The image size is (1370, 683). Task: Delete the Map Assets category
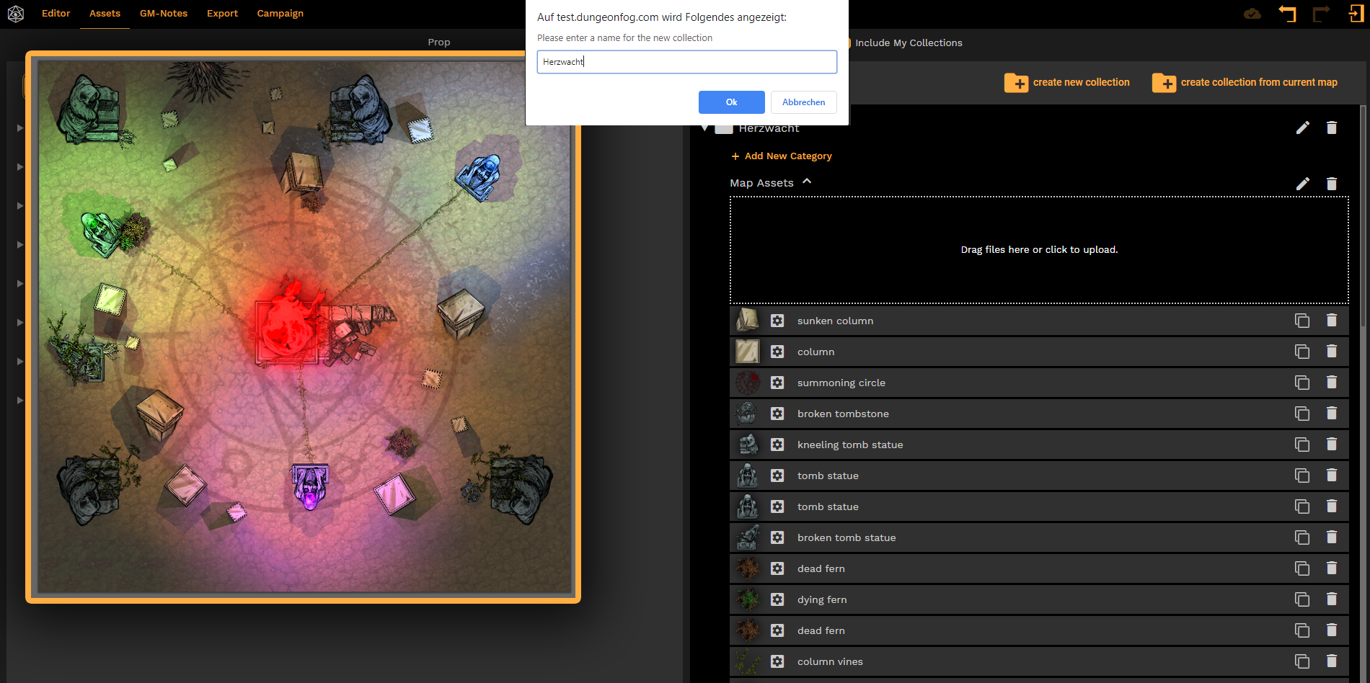pyautogui.click(x=1332, y=184)
